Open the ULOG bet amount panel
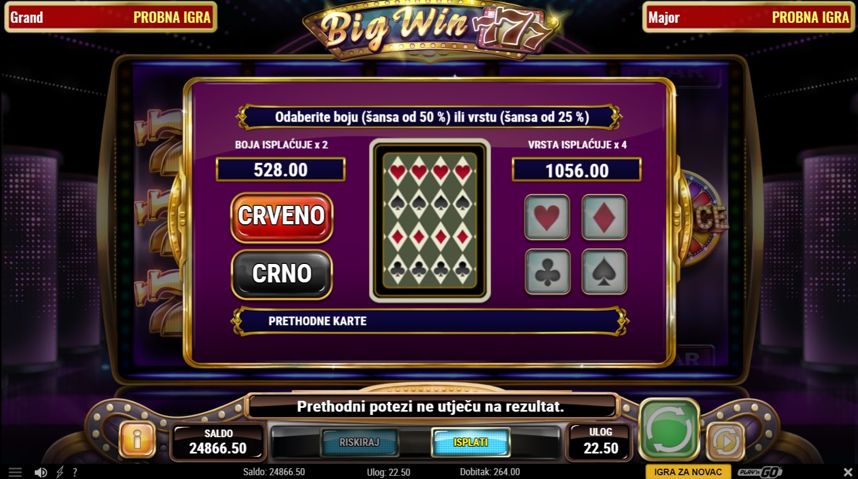 pos(600,441)
